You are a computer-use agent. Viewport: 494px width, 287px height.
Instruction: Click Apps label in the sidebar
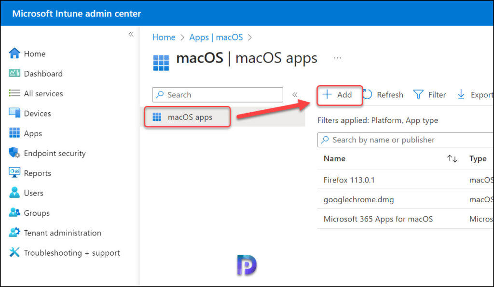pyautogui.click(x=33, y=133)
